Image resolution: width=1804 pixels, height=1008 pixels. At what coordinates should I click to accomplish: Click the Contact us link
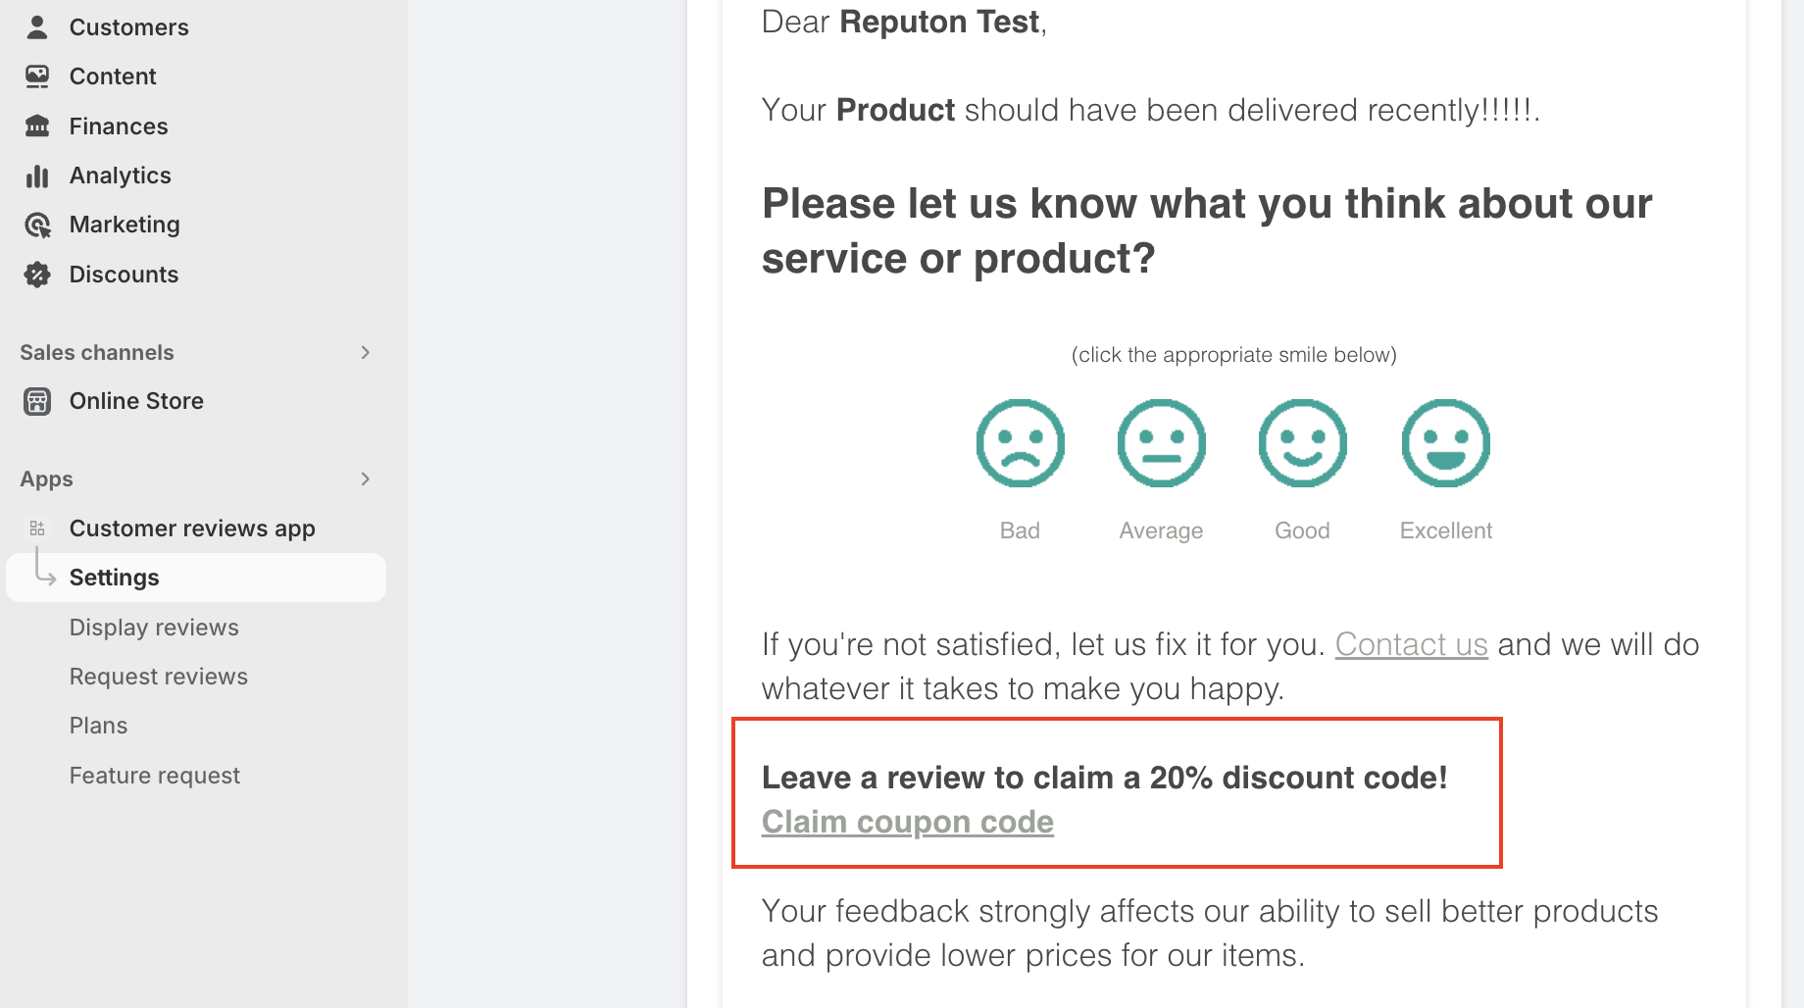[1411, 644]
